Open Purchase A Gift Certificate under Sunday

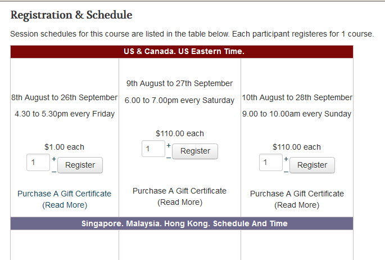click(x=297, y=194)
